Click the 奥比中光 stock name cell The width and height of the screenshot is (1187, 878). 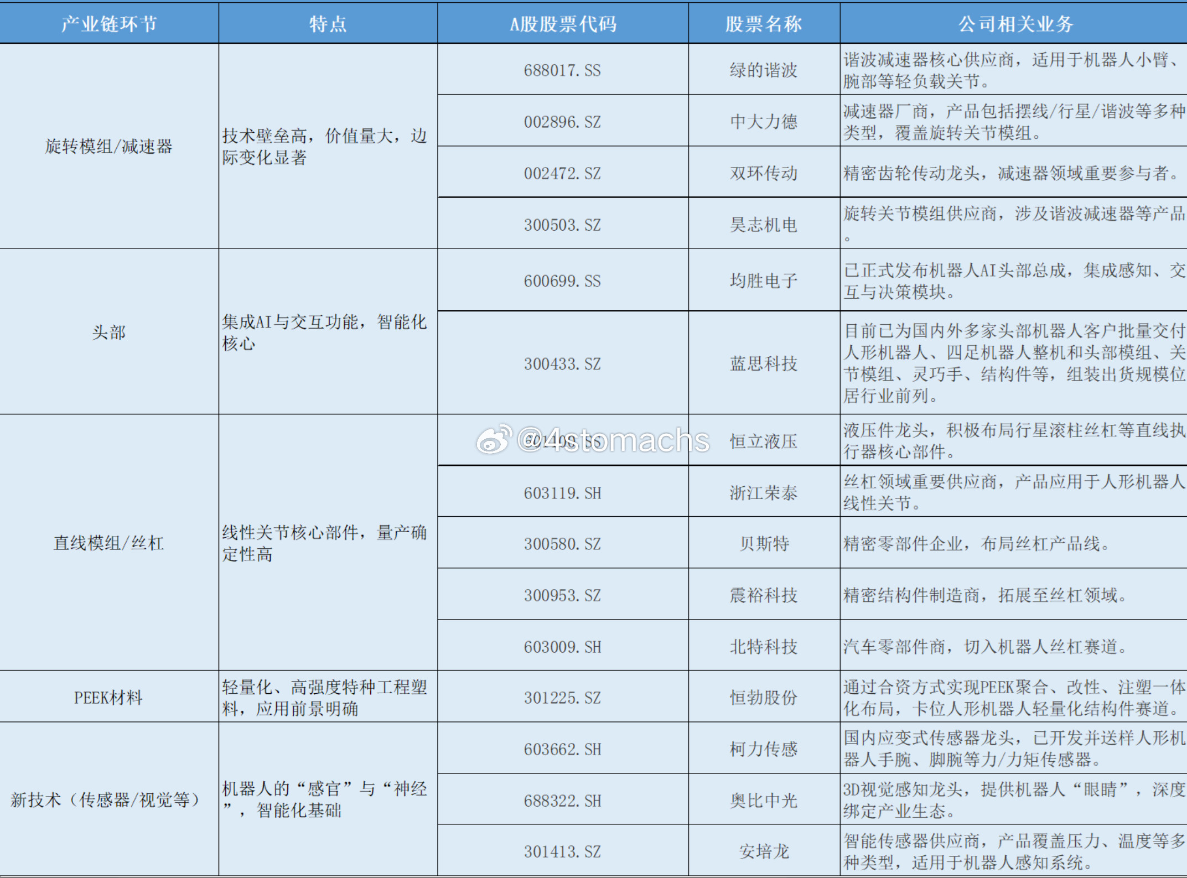(x=764, y=801)
